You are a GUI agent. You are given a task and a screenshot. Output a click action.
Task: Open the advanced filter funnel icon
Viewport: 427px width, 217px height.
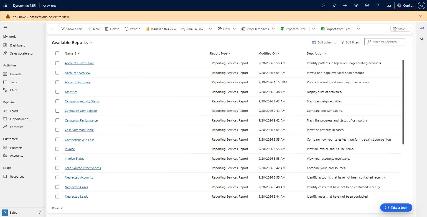coord(356,6)
